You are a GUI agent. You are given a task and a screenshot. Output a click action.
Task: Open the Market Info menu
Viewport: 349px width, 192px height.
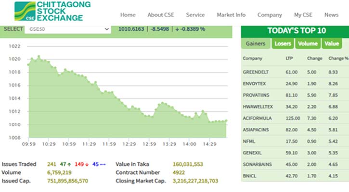tap(231, 15)
